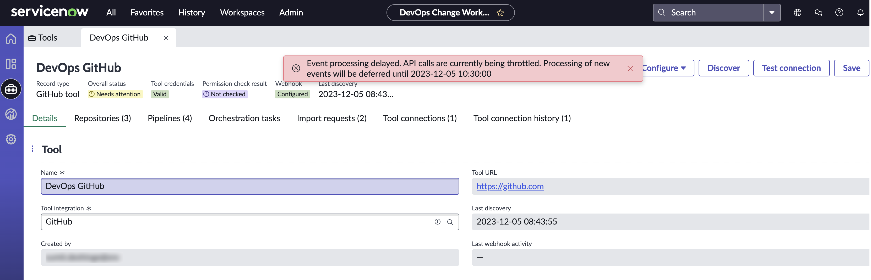This screenshot has width=871, height=280.
Task: Click the Configured webhook badge
Action: [x=292, y=94]
